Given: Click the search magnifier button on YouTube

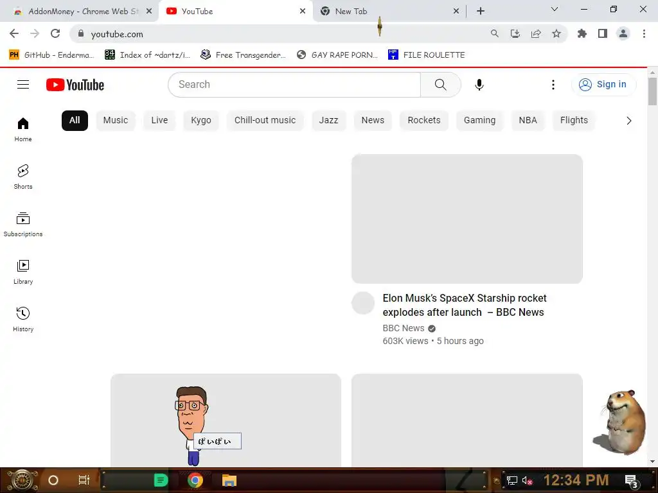Looking at the screenshot, I should (441, 85).
